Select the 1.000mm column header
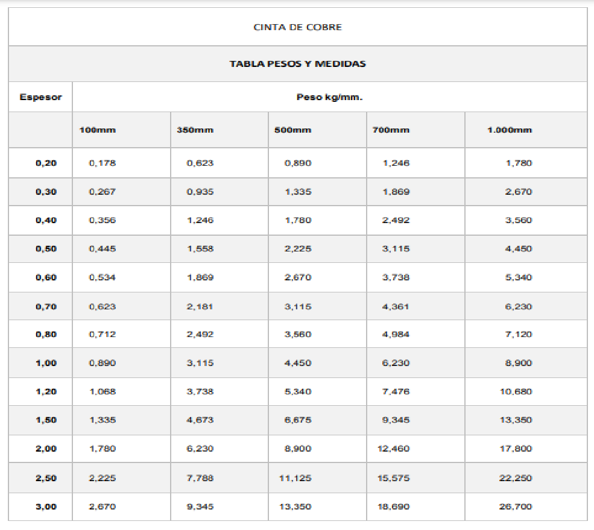This screenshot has height=530, width=594. [510, 130]
